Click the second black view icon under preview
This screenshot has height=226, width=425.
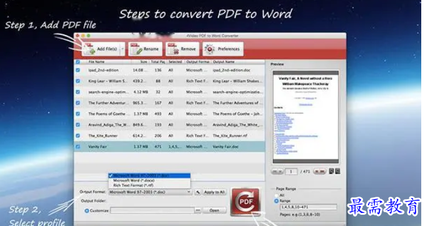tap(337, 171)
